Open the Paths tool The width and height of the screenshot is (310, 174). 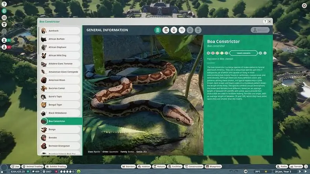[x=282, y=167]
